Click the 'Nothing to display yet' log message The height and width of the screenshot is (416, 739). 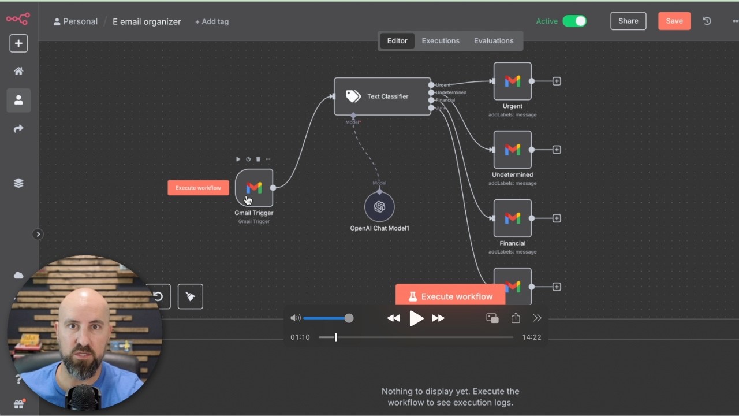click(450, 397)
